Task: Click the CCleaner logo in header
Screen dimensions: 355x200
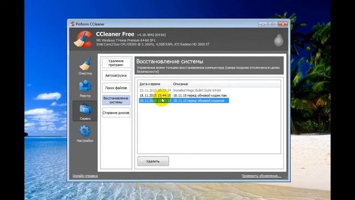Action: [83, 39]
